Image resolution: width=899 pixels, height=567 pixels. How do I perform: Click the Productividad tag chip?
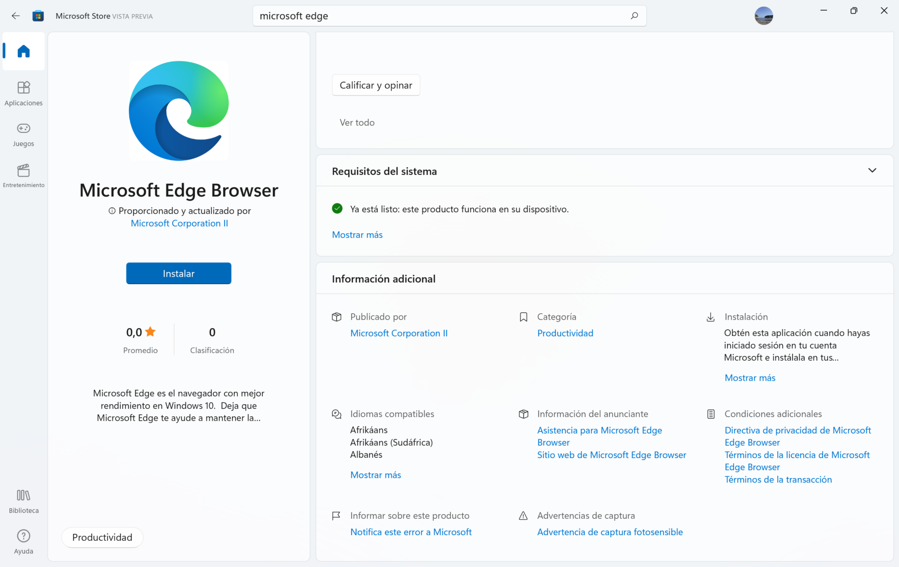102,538
